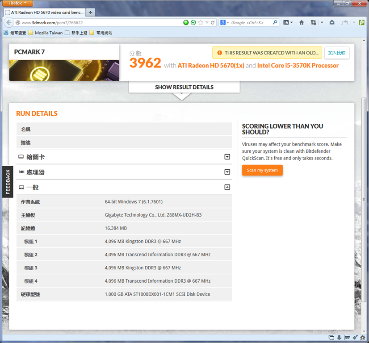Click the Gigabyte Z68MX-UD2H-B3 motherboard value

(153, 215)
